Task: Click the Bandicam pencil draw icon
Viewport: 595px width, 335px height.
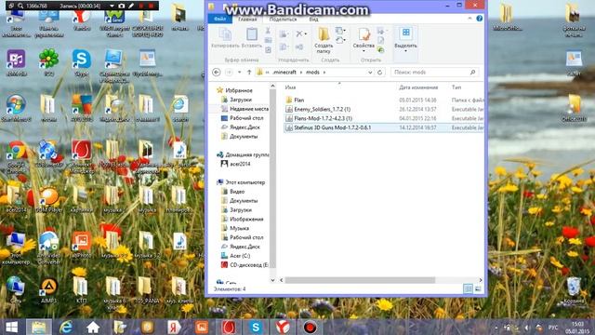Action: tap(131, 6)
